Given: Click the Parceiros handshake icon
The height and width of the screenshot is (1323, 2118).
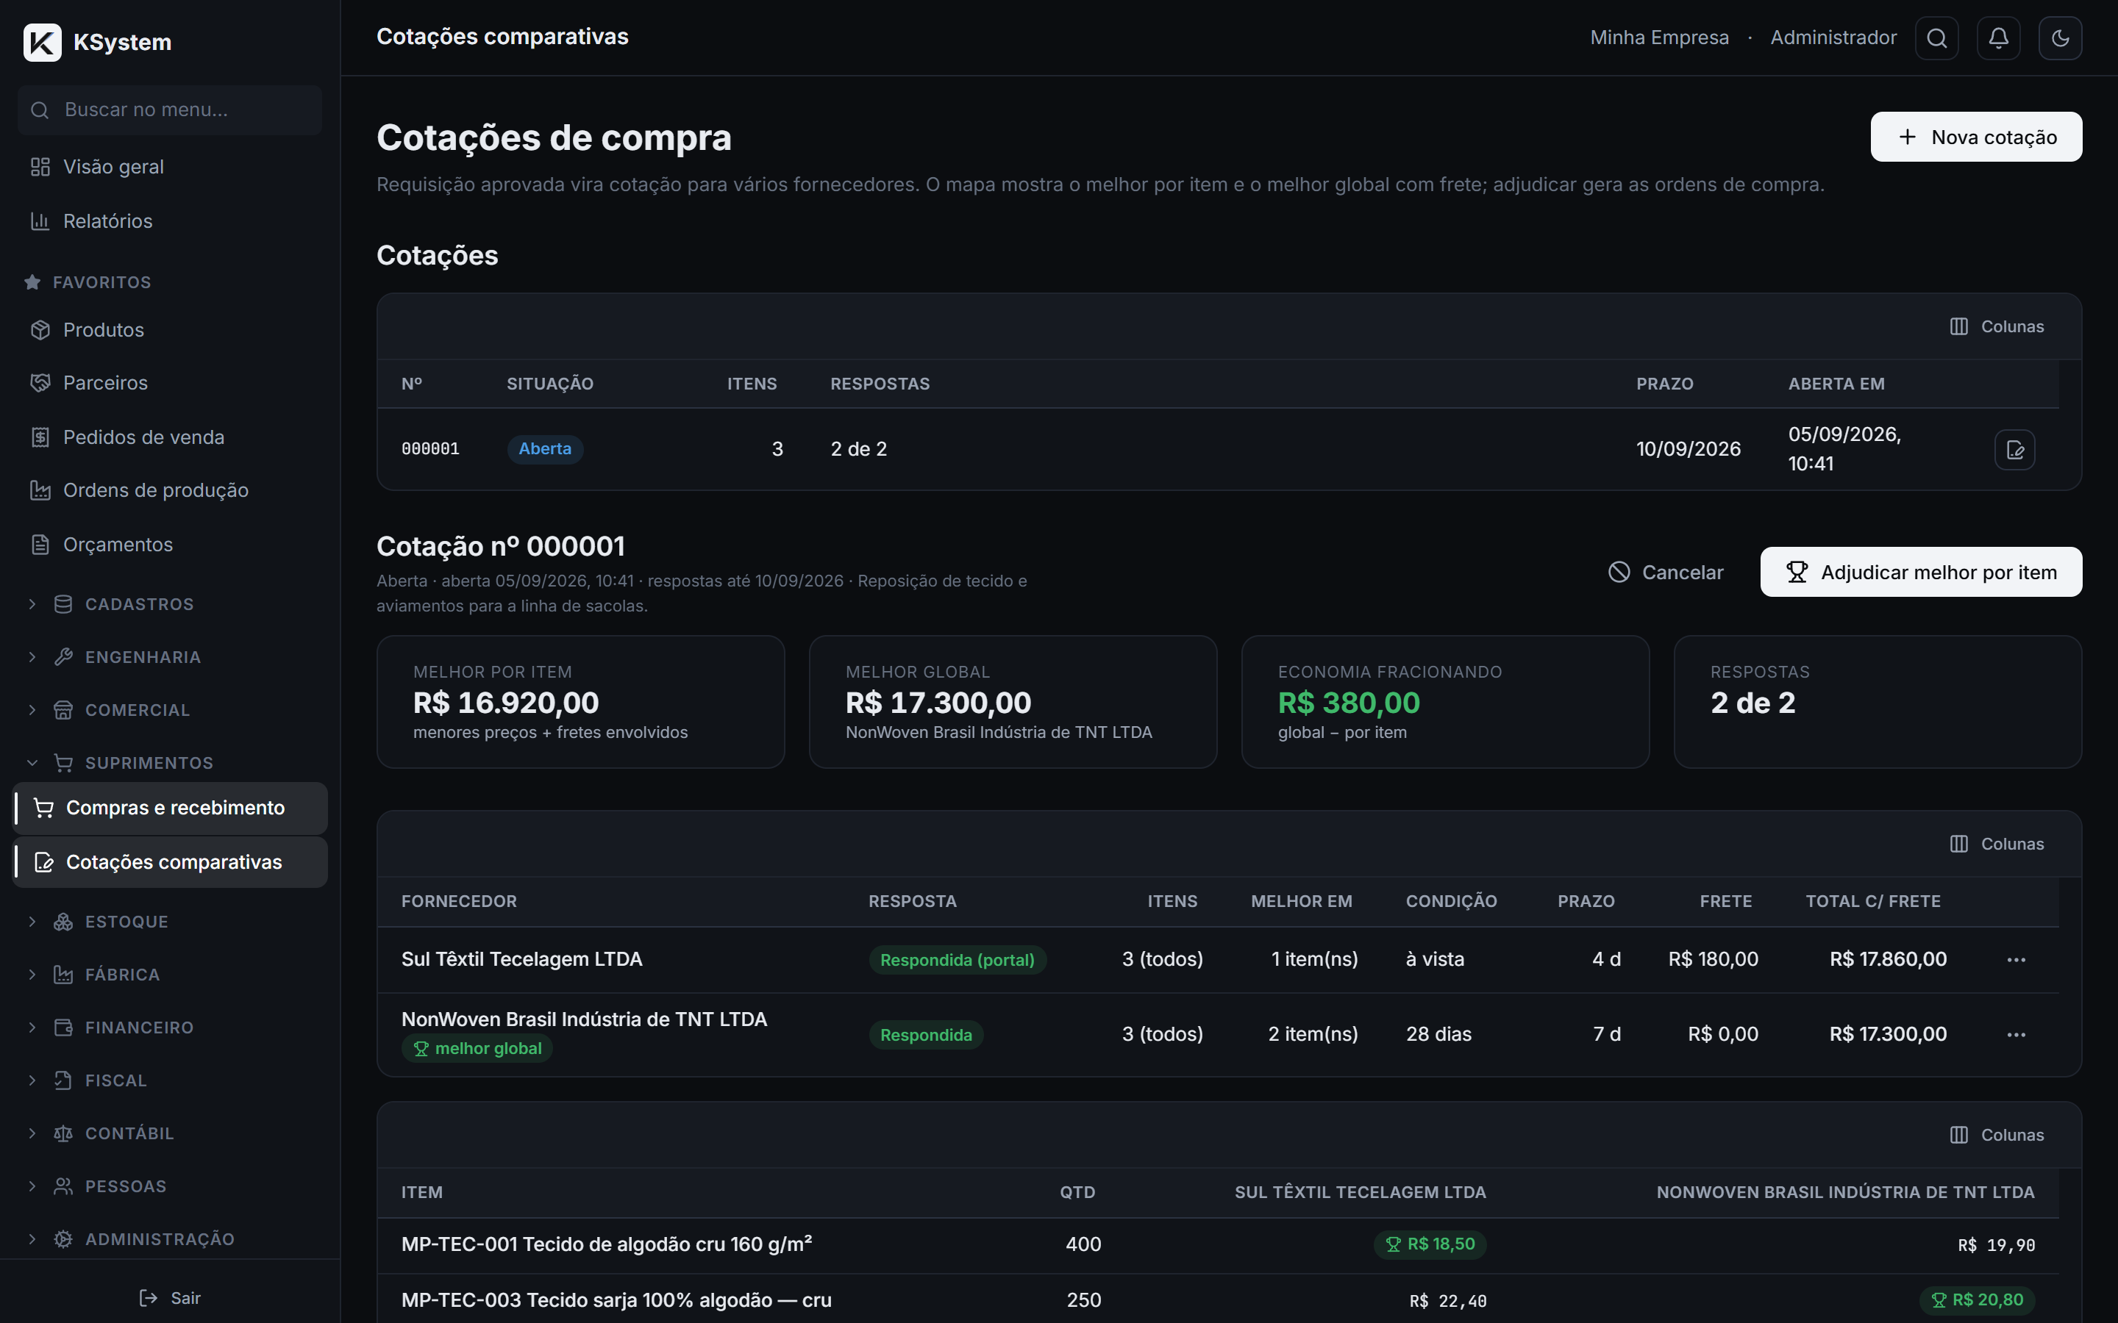Looking at the screenshot, I should (40, 383).
